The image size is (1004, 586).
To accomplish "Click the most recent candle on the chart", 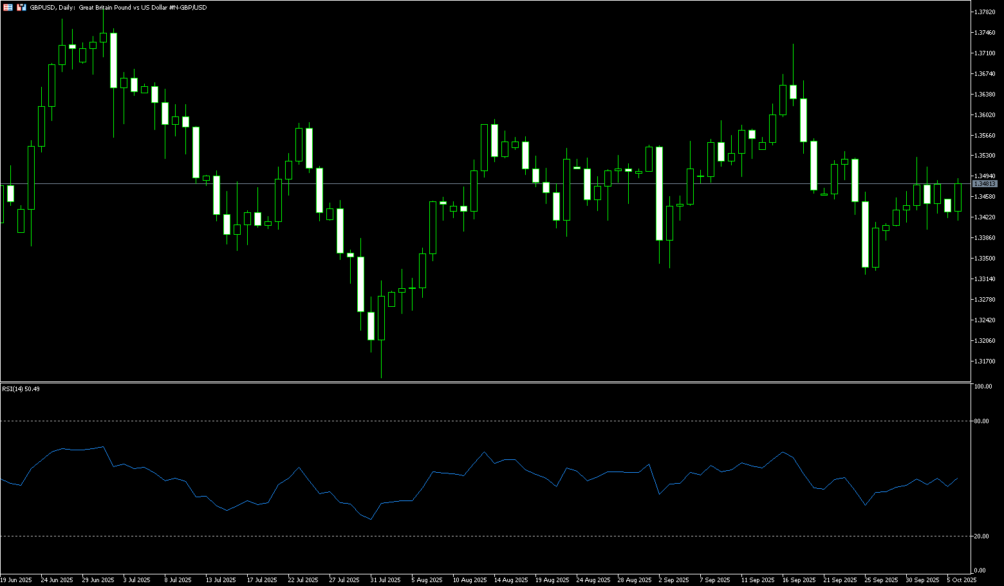I will point(958,197).
